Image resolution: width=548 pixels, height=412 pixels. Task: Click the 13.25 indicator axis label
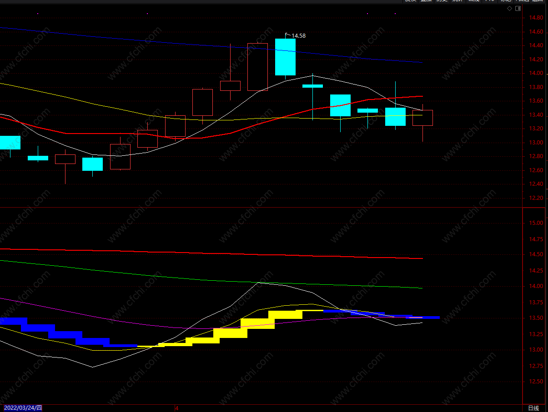pos(536,334)
